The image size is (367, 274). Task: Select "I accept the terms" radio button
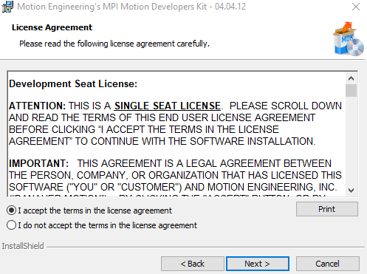click(11, 210)
